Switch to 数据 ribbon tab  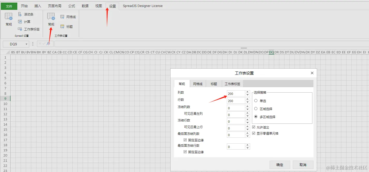[85, 6]
